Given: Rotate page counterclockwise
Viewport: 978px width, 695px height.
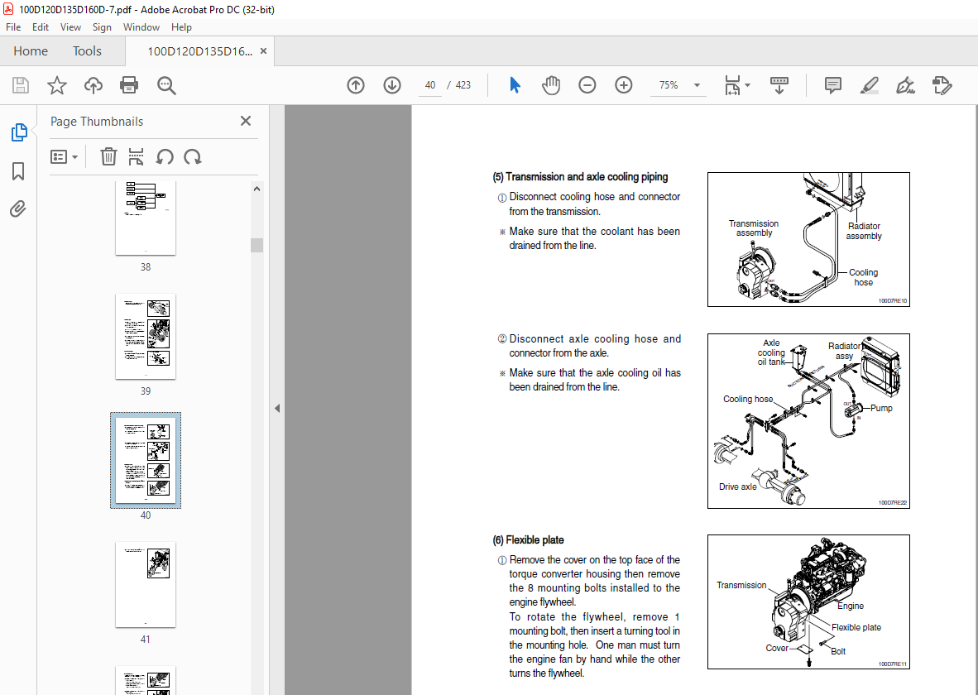Looking at the screenshot, I should click(x=165, y=156).
